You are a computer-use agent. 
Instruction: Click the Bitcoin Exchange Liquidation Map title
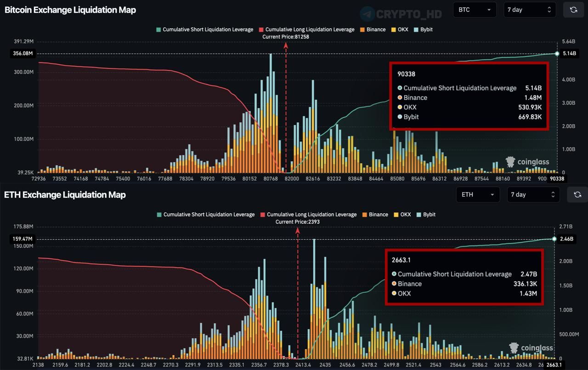[x=70, y=10]
